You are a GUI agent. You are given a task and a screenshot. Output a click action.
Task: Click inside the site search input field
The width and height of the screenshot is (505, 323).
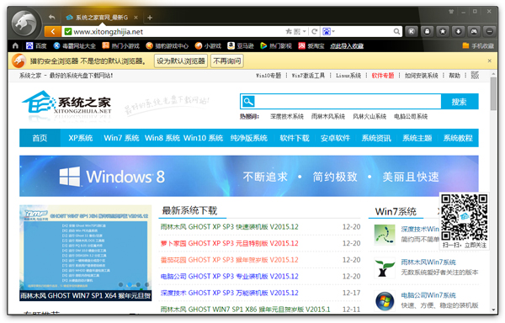[348, 102]
